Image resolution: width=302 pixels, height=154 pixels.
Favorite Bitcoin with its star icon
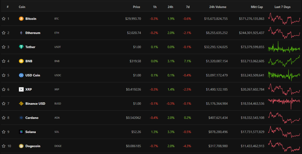coord(4,19)
